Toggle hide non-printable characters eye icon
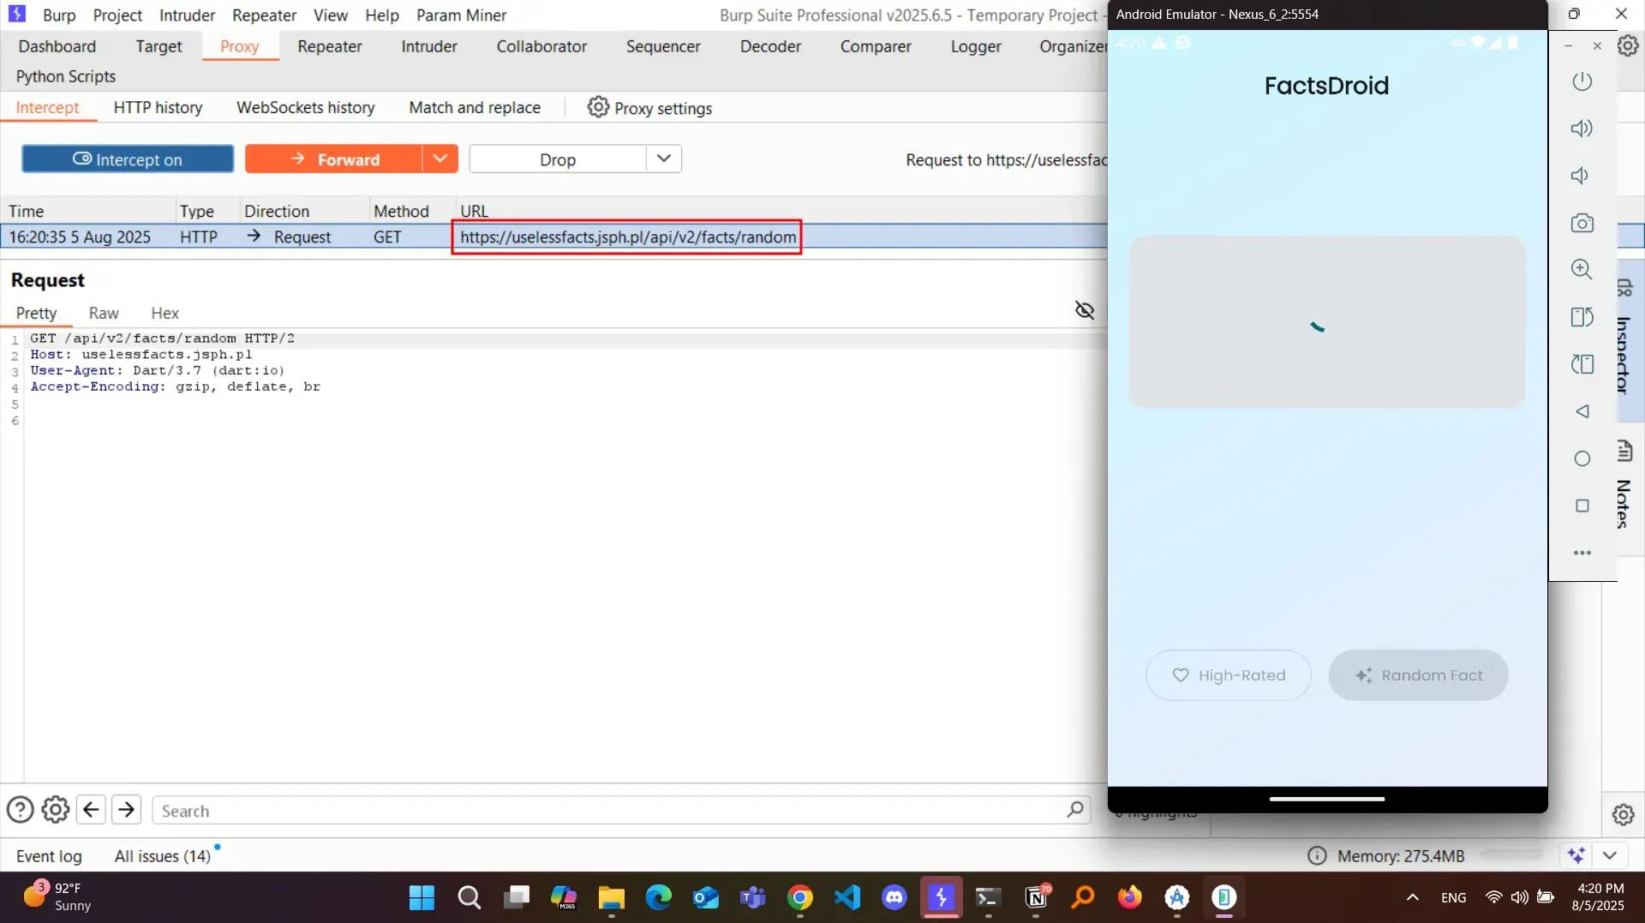The image size is (1645, 923). pos(1084,310)
